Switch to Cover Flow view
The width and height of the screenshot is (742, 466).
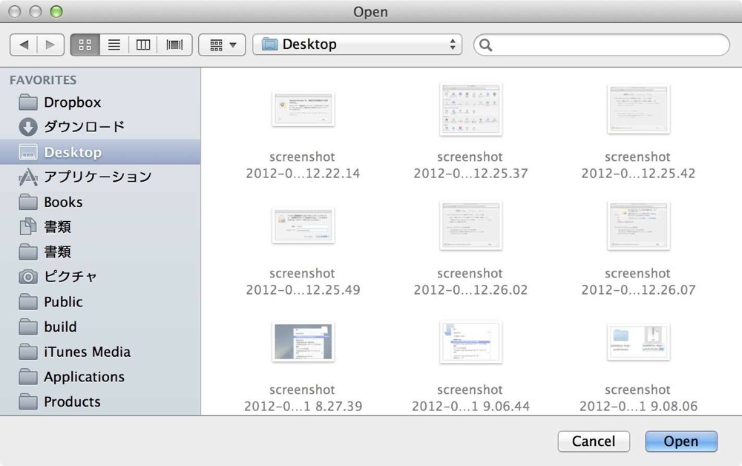click(174, 45)
